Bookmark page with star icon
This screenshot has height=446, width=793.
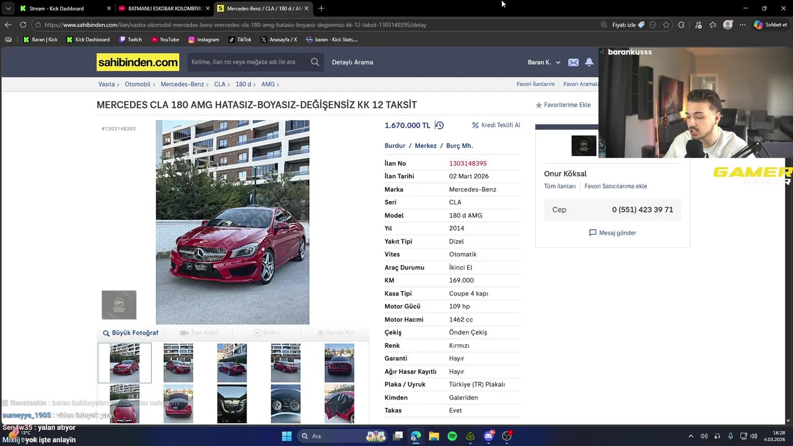pos(666,25)
